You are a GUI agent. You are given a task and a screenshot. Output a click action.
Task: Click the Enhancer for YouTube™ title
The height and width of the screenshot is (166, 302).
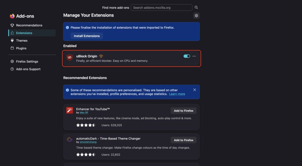pos(93,109)
